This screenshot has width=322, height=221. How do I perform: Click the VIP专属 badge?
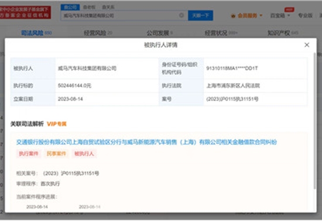(57, 124)
